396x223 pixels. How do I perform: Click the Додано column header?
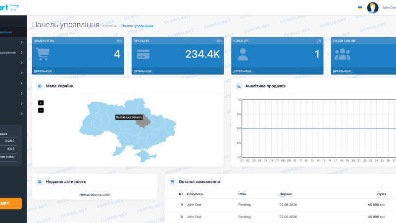point(286,194)
